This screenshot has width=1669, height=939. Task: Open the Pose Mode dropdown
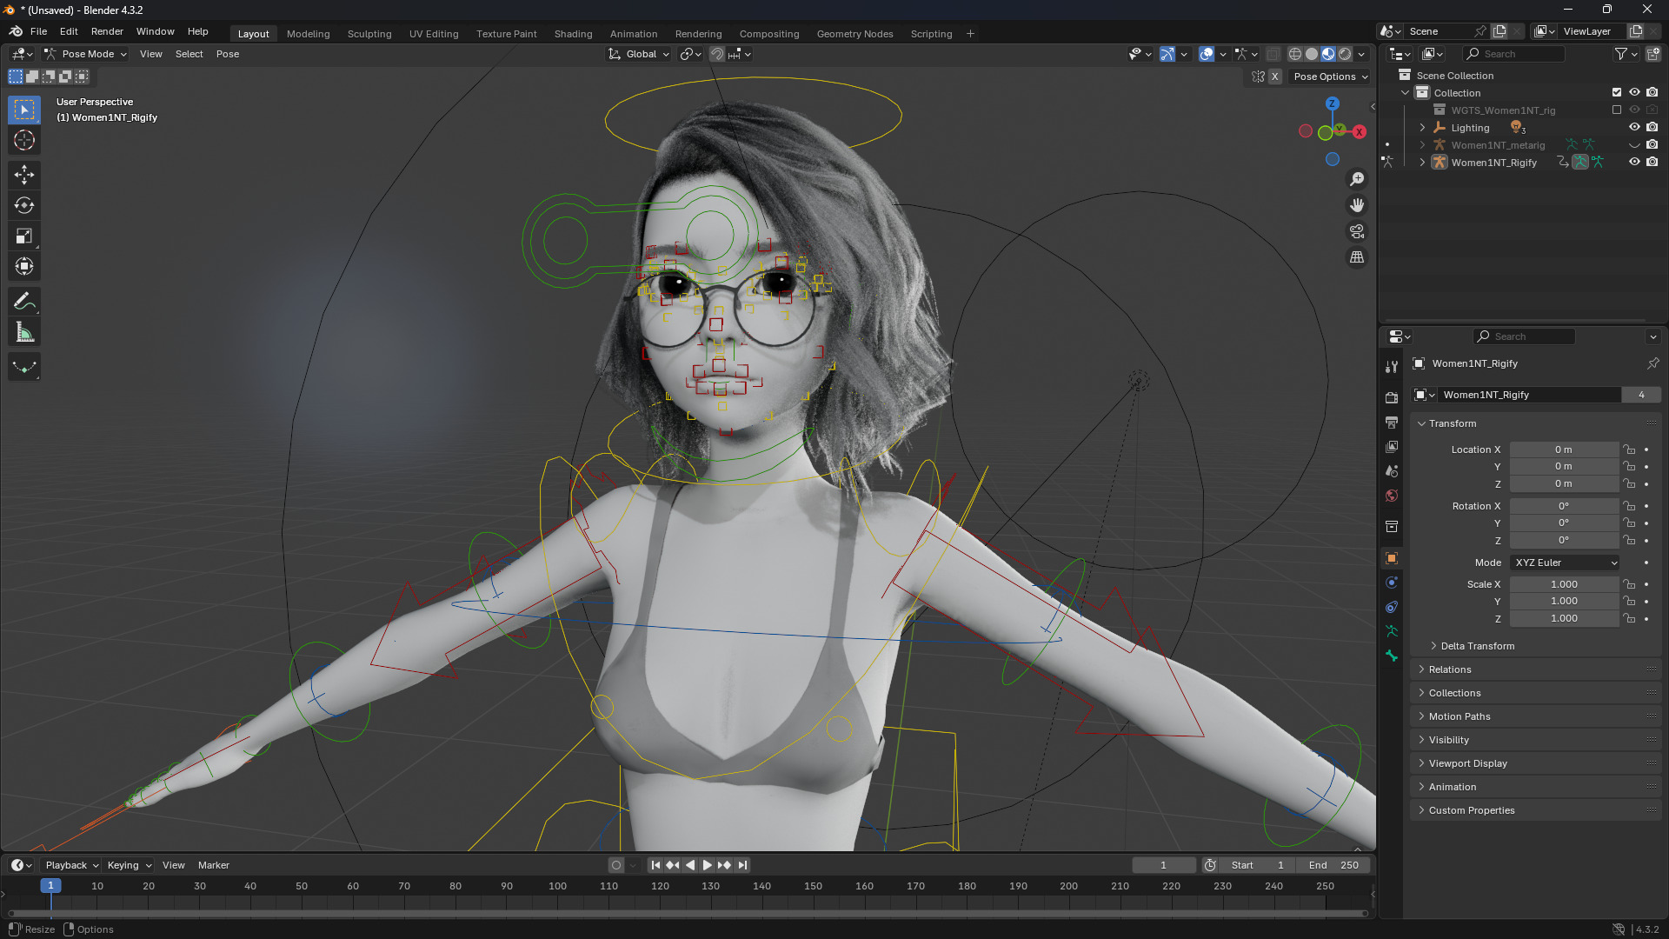click(x=86, y=54)
